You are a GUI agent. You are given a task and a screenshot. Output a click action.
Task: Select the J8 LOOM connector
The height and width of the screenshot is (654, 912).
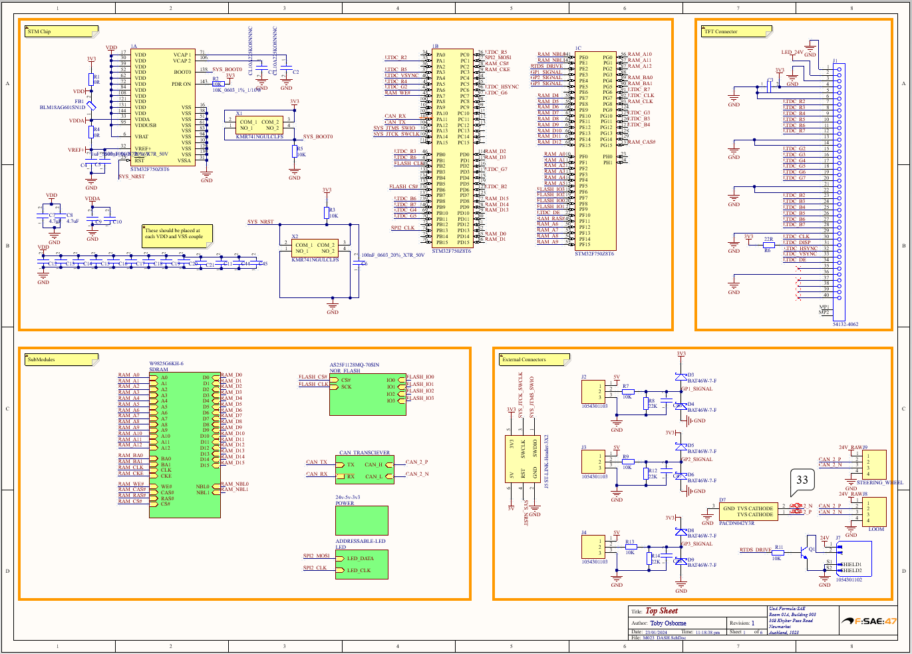click(874, 512)
